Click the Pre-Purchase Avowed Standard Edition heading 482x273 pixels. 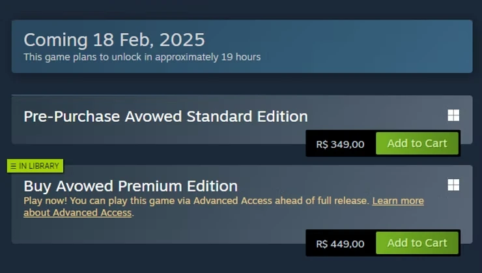point(165,117)
